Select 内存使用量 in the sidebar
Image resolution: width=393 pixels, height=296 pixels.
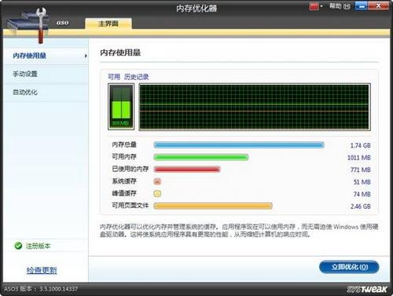click(30, 56)
